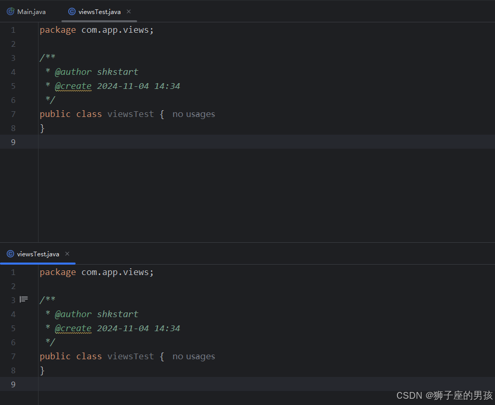Image resolution: width=495 pixels, height=405 pixels.
Task: Click 'shkstart' author name in bottom editor
Action: pos(117,314)
